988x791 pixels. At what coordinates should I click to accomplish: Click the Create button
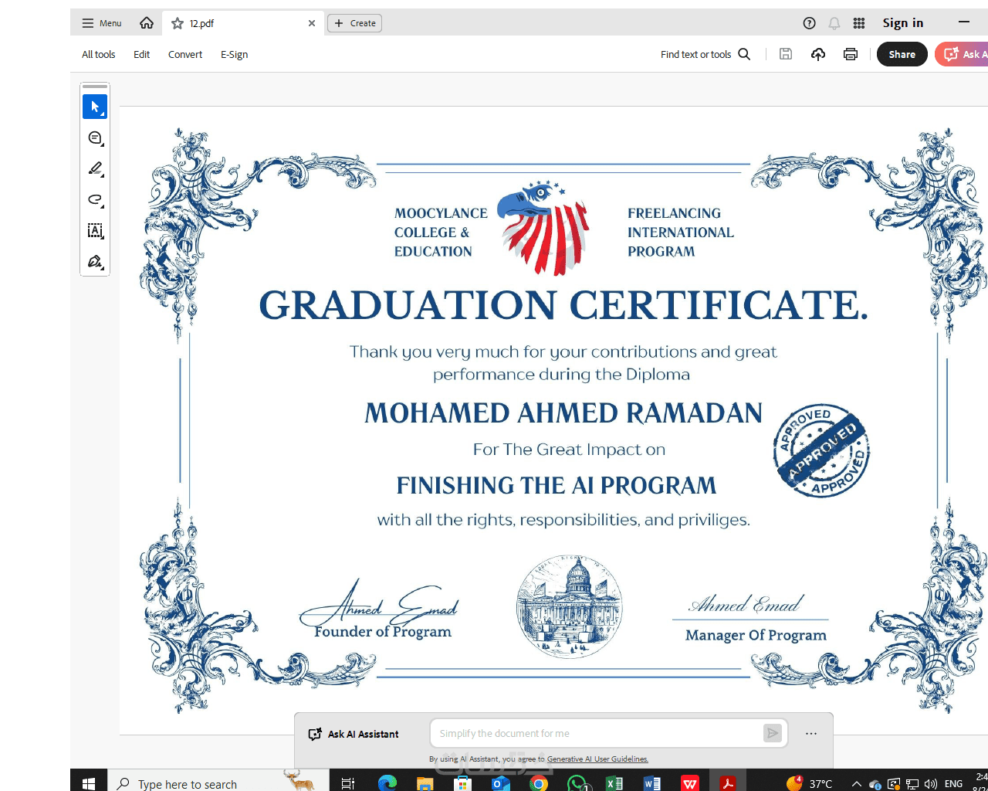(x=355, y=23)
